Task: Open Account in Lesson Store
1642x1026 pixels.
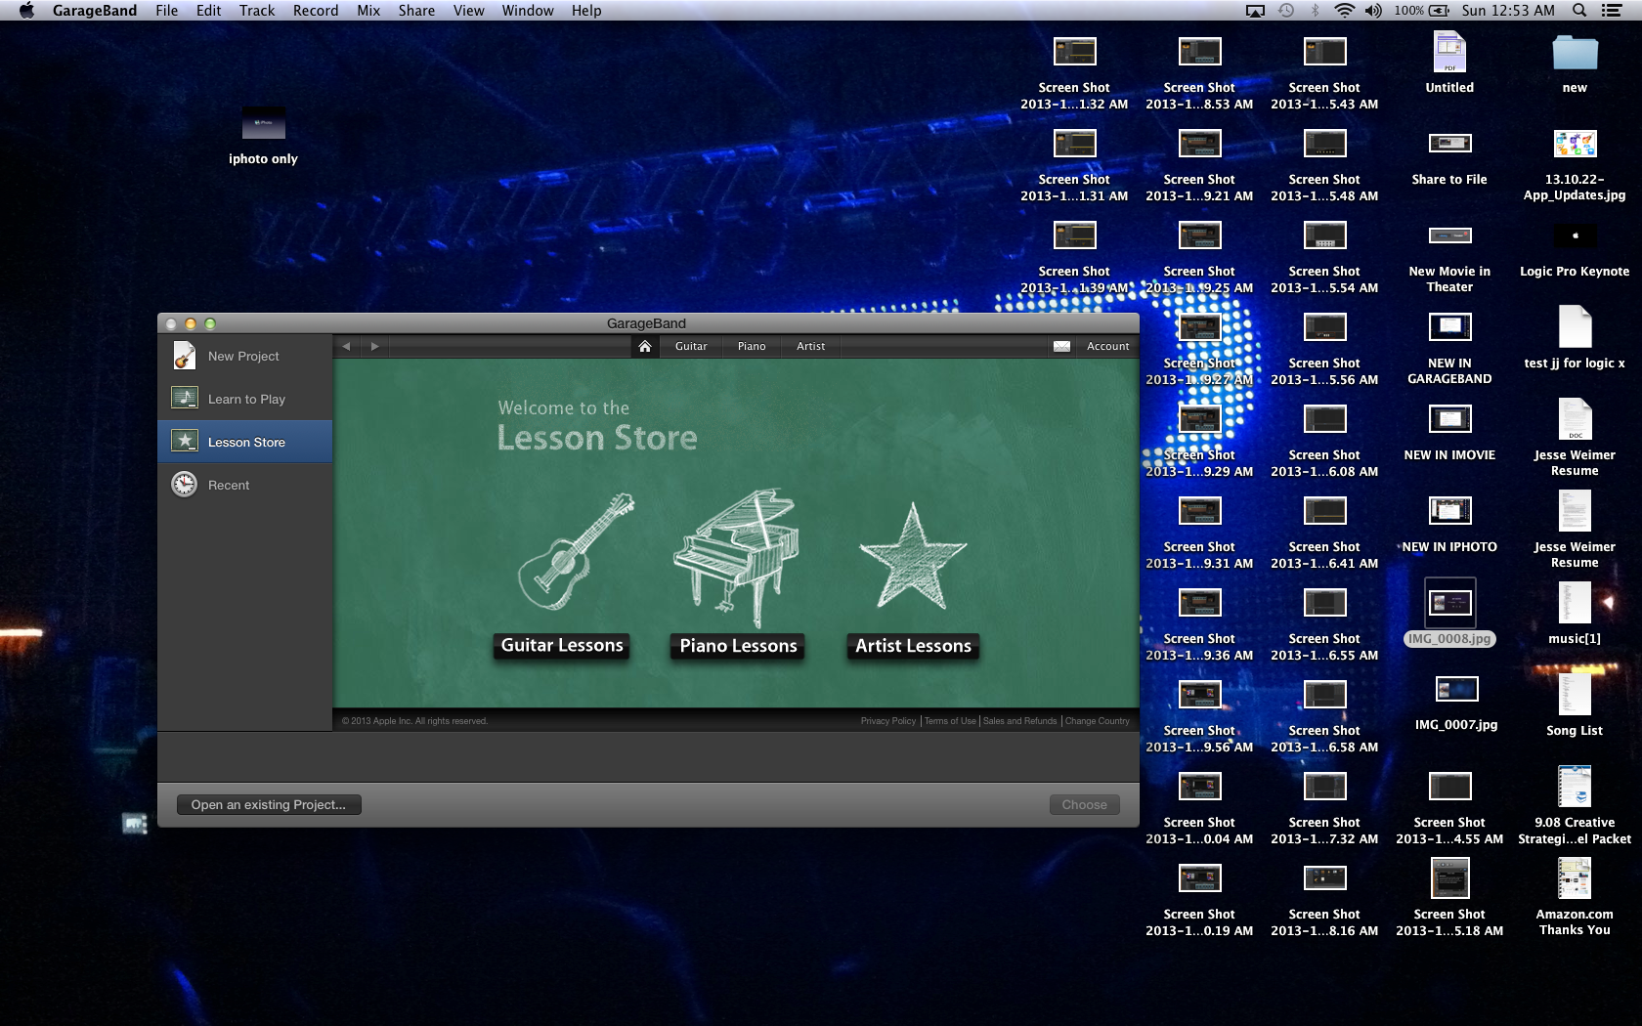Action: coord(1107,346)
